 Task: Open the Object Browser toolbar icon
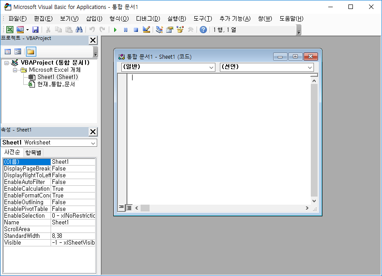click(x=180, y=30)
